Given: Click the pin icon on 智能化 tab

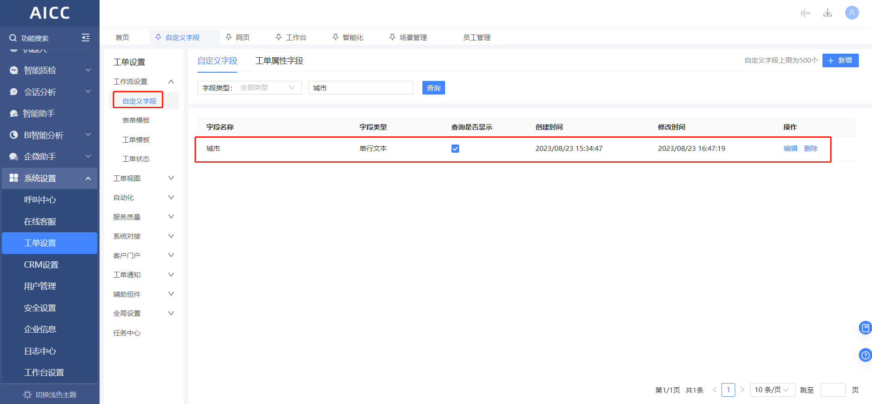Looking at the screenshot, I should pos(335,37).
